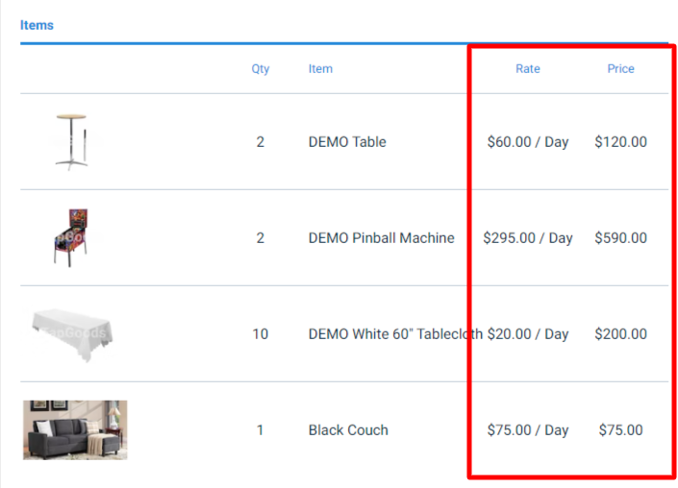
Task: Click the $20.00 / Day rate
Action: point(528,334)
